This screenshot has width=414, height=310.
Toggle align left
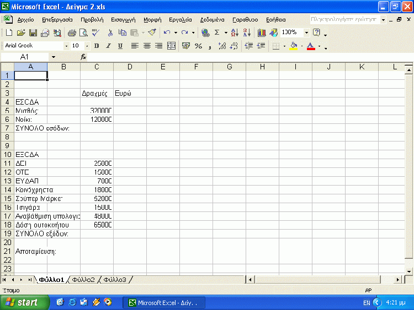pos(135,46)
